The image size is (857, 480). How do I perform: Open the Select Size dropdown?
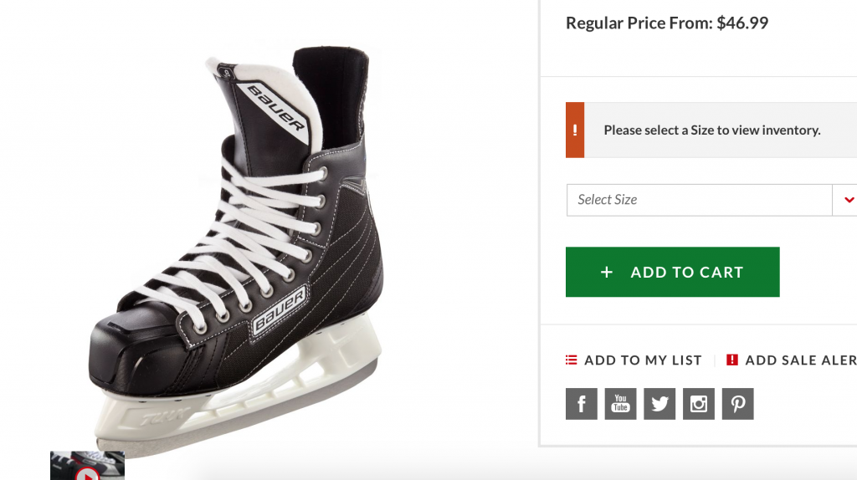click(x=699, y=200)
